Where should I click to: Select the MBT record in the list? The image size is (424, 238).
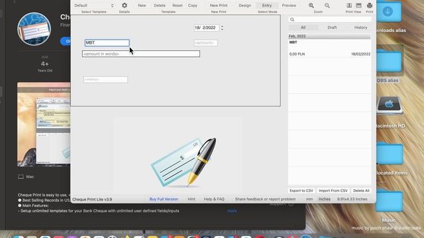pyautogui.click(x=329, y=48)
